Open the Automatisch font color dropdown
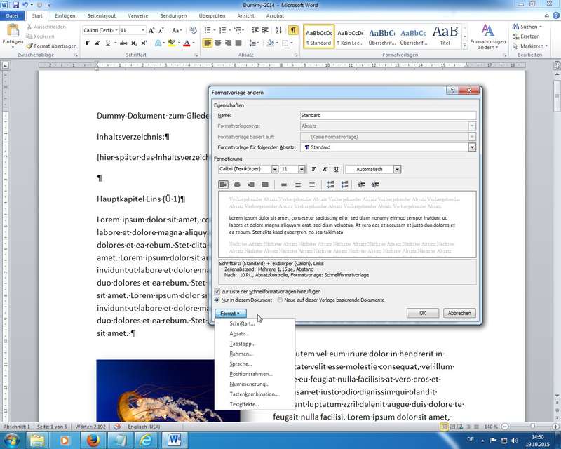Screen dimensions: 561x449 [397, 169]
